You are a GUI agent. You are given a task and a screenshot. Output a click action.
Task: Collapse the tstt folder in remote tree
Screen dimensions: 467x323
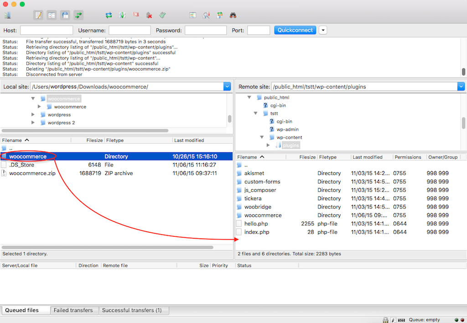coord(255,113)
